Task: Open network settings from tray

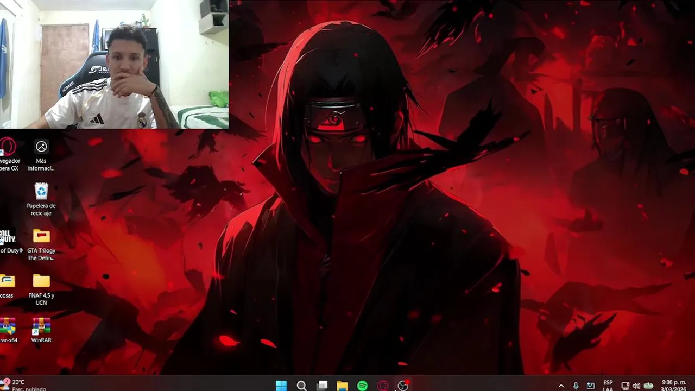Action: (625, 386)
